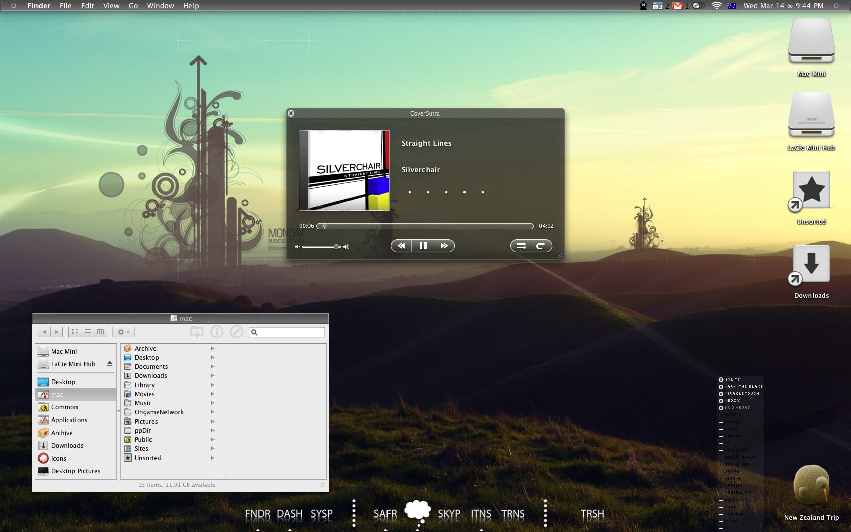Expand the Movies folder arrow
Viewport: 851px width, 532px height.
(213, 394)
